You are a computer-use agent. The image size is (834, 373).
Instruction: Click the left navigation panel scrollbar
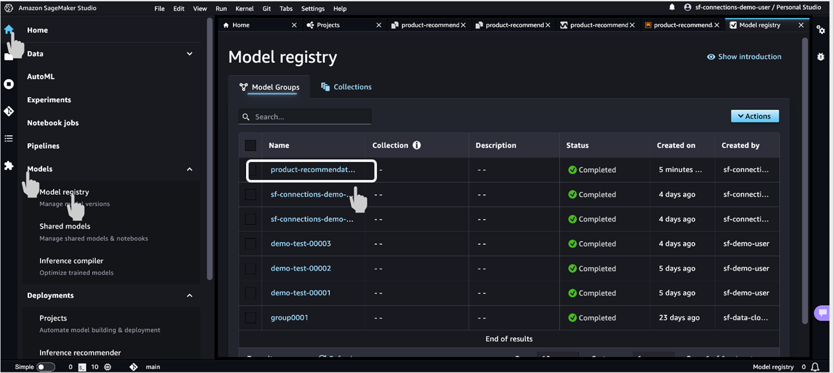click(x=209, y=149)
